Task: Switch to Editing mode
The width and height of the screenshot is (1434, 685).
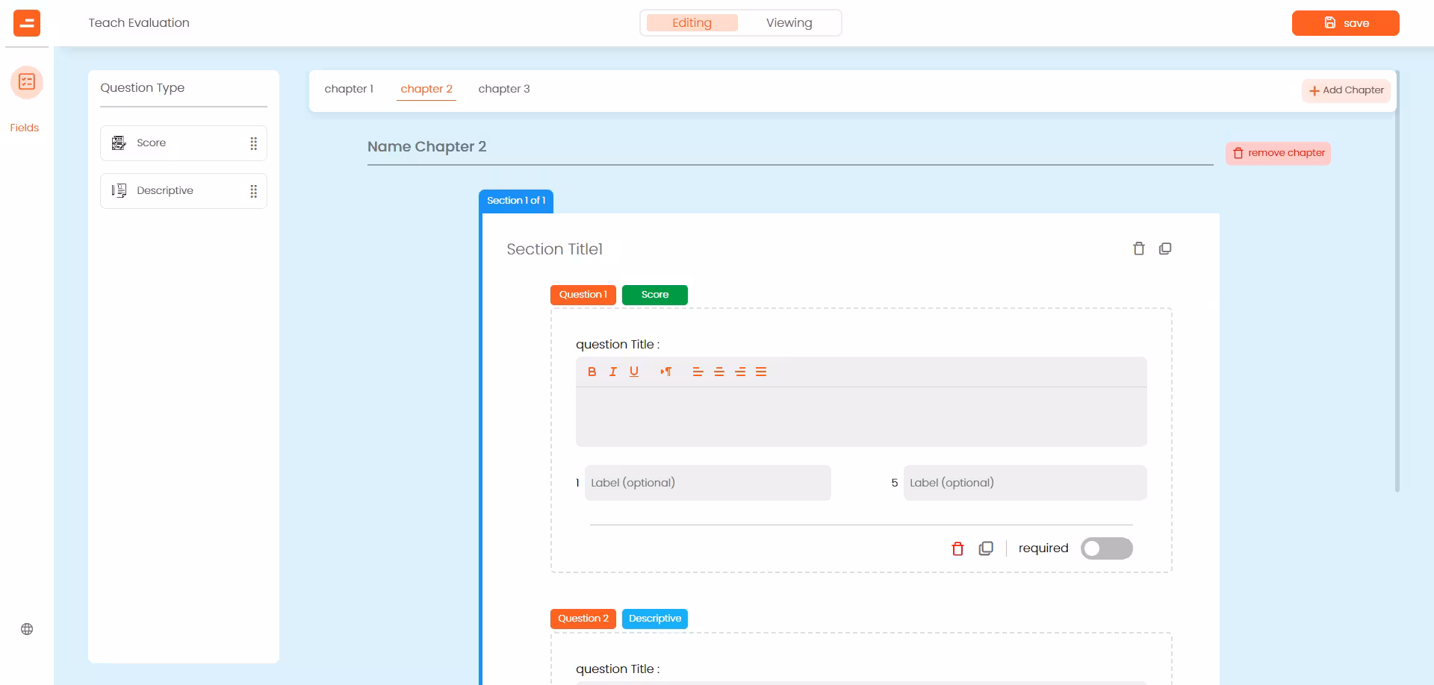Action: coord(692,23)
